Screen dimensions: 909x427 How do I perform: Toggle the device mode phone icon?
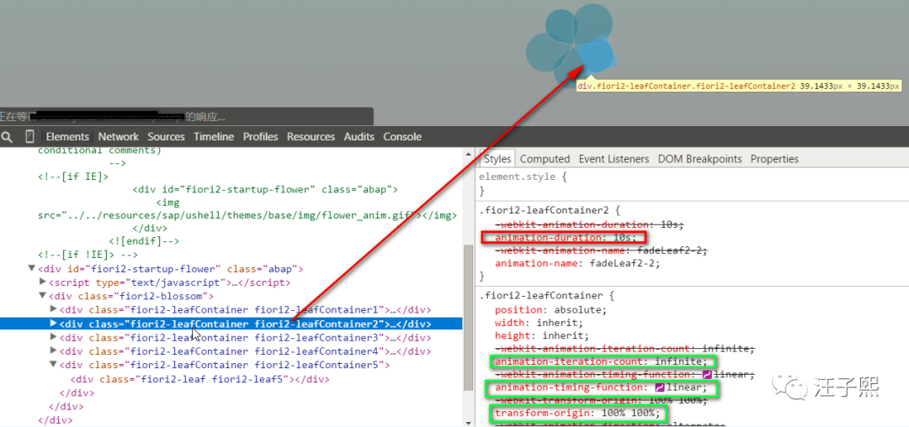(29, 137)
